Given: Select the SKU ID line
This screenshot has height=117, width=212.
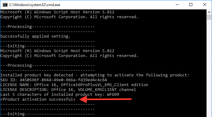Looking at the screenshot, I should point(54,80).
